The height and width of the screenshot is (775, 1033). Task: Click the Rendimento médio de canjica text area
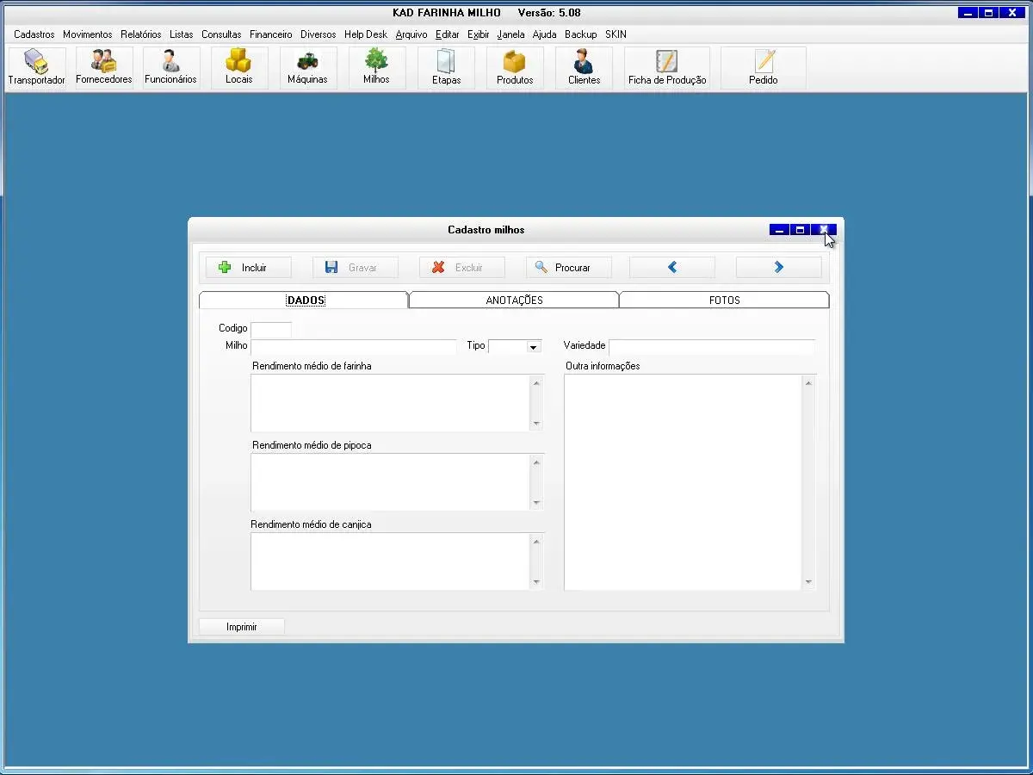tap(391, 561)
